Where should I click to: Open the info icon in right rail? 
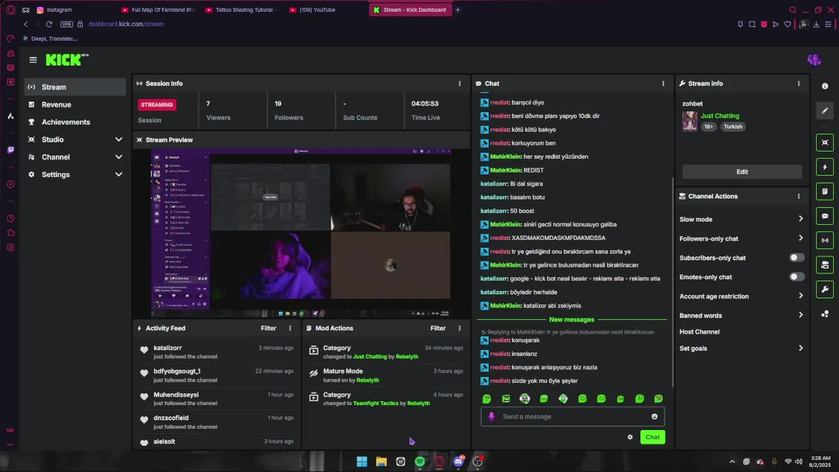coord(825,87)
